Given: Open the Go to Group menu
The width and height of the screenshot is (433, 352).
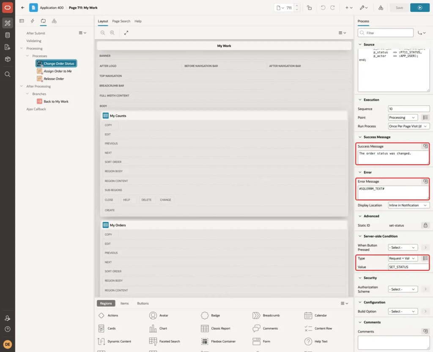Looking at the screenshot, I should [422, 33].
